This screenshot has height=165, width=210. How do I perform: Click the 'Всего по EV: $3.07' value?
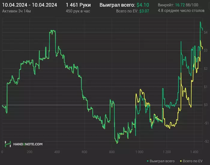[133, 11]
